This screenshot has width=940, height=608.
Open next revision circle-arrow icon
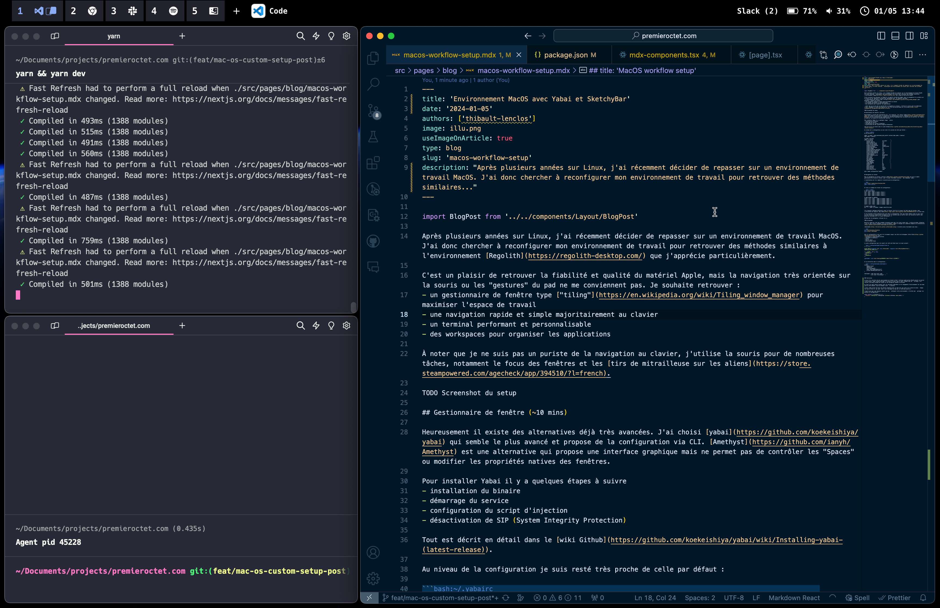pos(880,55)
